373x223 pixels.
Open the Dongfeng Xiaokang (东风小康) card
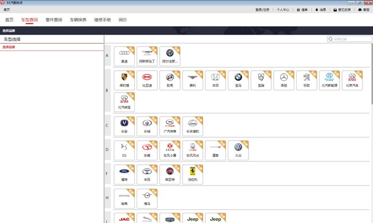coord(170,151)
